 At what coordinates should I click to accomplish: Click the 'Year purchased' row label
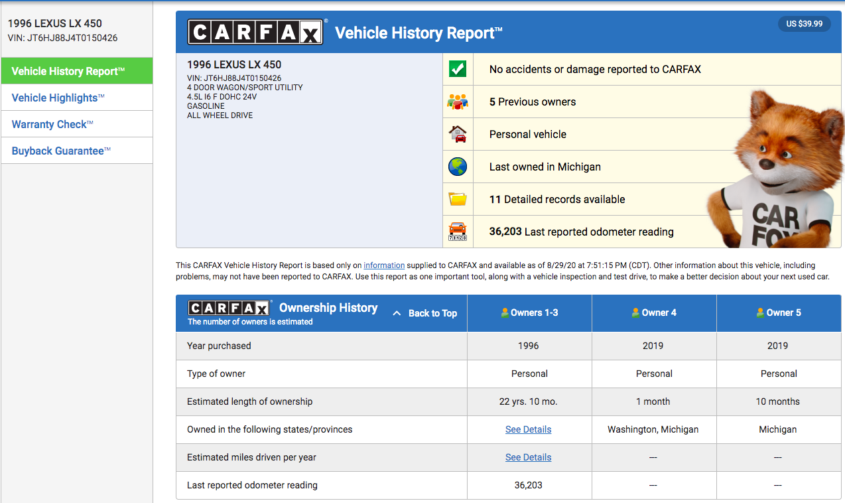click(219, 346)
